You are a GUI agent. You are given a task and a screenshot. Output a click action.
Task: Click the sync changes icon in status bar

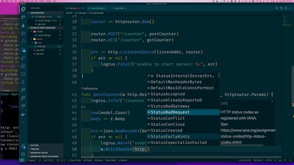pos(40,160)
